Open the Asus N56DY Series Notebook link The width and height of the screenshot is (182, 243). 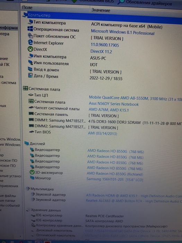[x=114, y=104]
